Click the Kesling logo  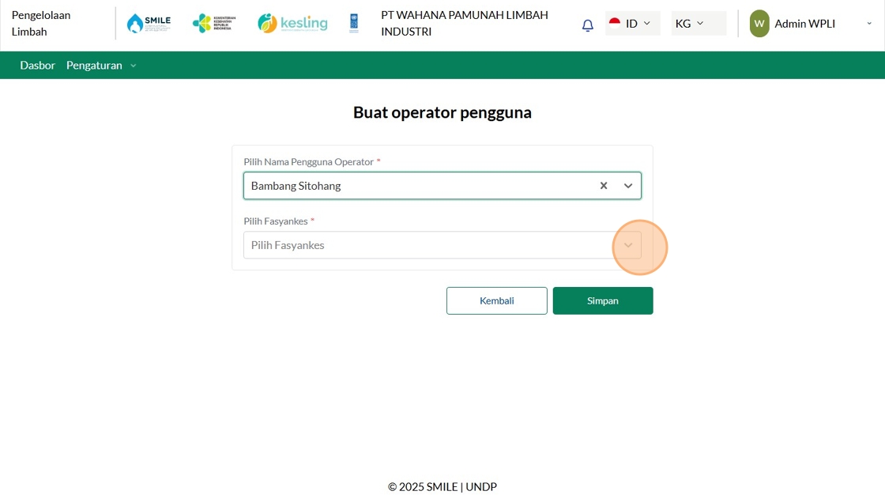pos(292,23)
